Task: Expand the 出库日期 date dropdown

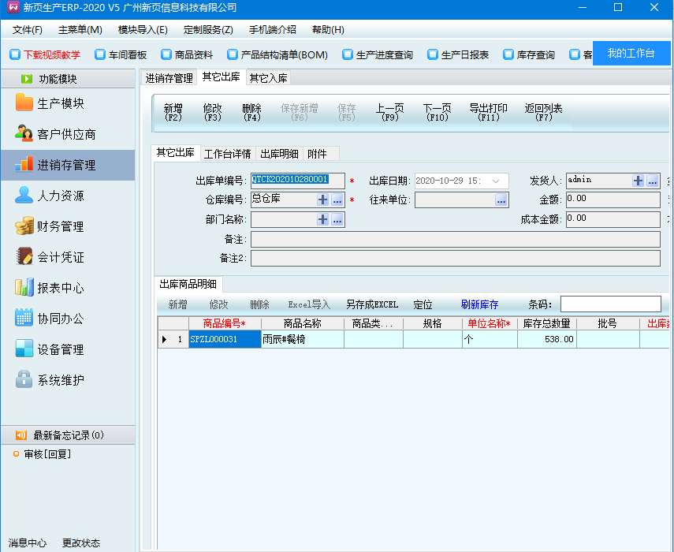Action: tap(497, 181)
